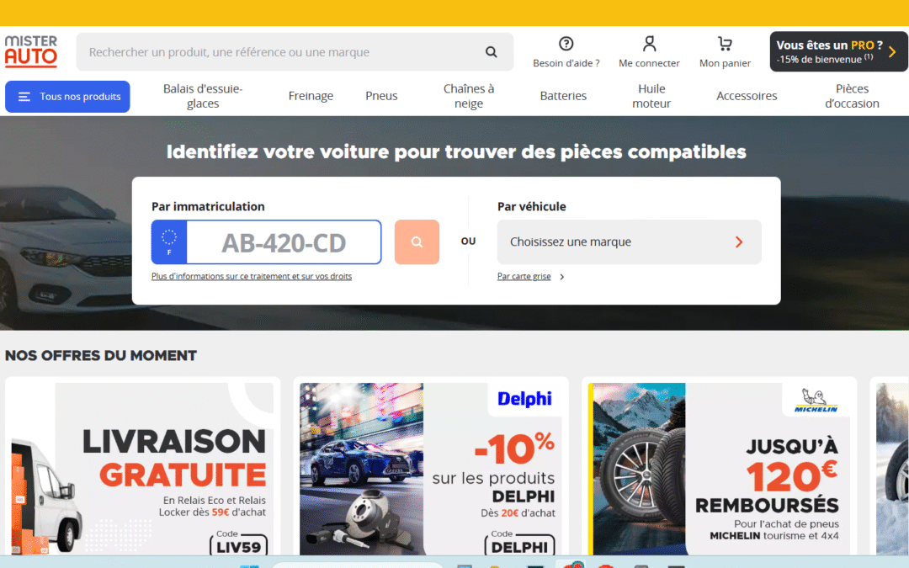Expand the Choisissez une marque selector
This screenshot has height=568, width=909.
tap(629, 242)
